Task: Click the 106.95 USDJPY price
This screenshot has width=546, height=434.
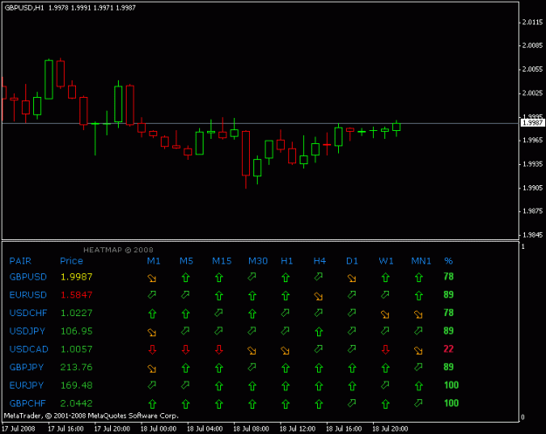Action: click(77, 331)
